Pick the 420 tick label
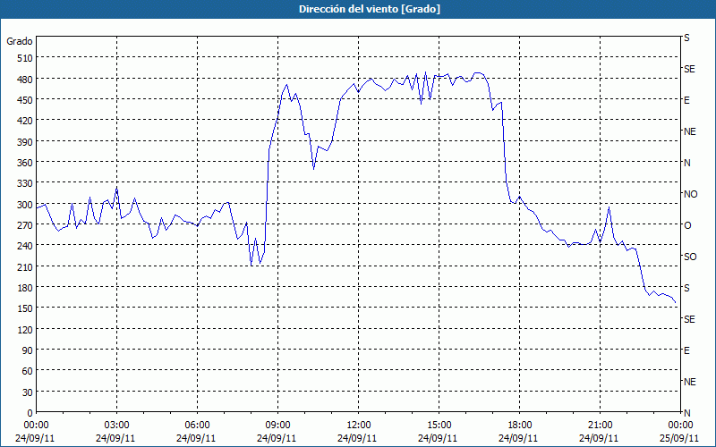The image size is (716, 447). 25,121
